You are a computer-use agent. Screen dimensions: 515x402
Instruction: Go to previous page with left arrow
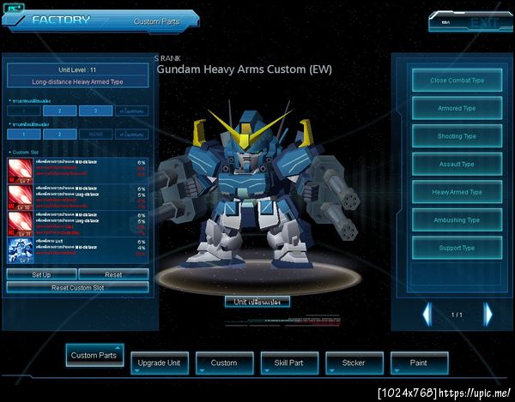(427, 315)
